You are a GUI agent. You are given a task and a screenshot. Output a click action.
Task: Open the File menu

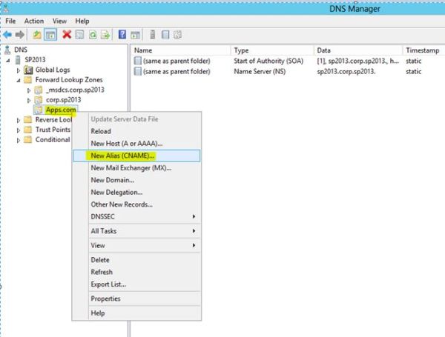[10, 21]
